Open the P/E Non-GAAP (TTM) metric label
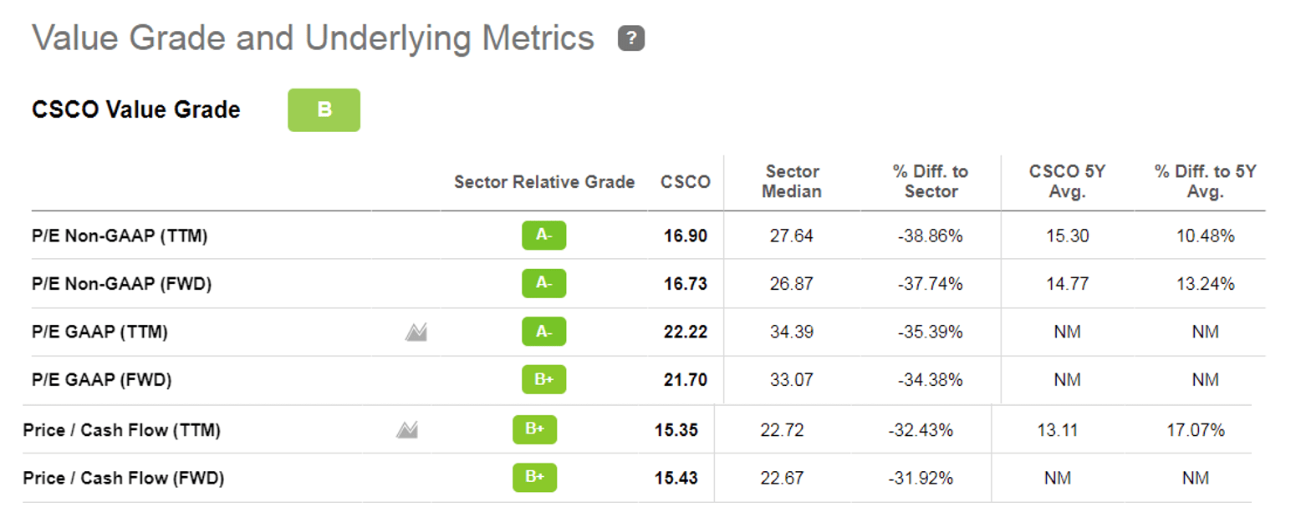1306x517 pixels. [121, 236]
